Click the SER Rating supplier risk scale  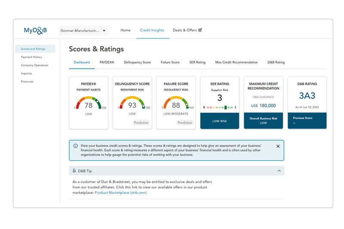(x=219, y=107)
